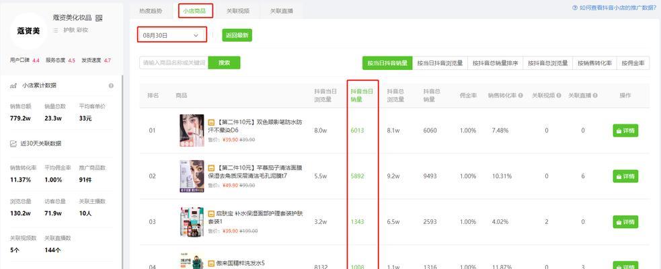This screenshot has width=661, height=269.
Task: Open 详情 for rank 03 product
Action: [625, 222]
